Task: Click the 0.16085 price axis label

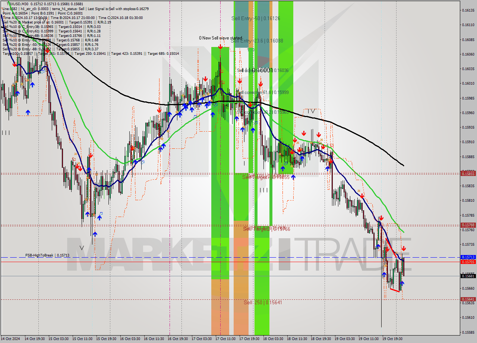Action: pos(468,40)
